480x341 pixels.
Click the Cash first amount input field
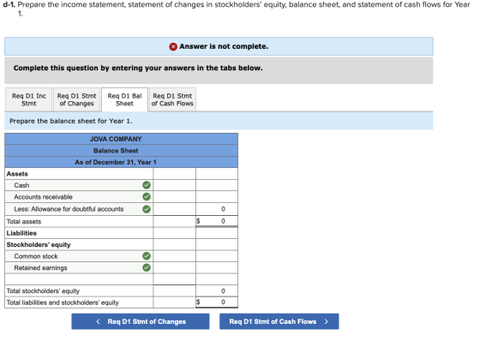click(175, 185)
